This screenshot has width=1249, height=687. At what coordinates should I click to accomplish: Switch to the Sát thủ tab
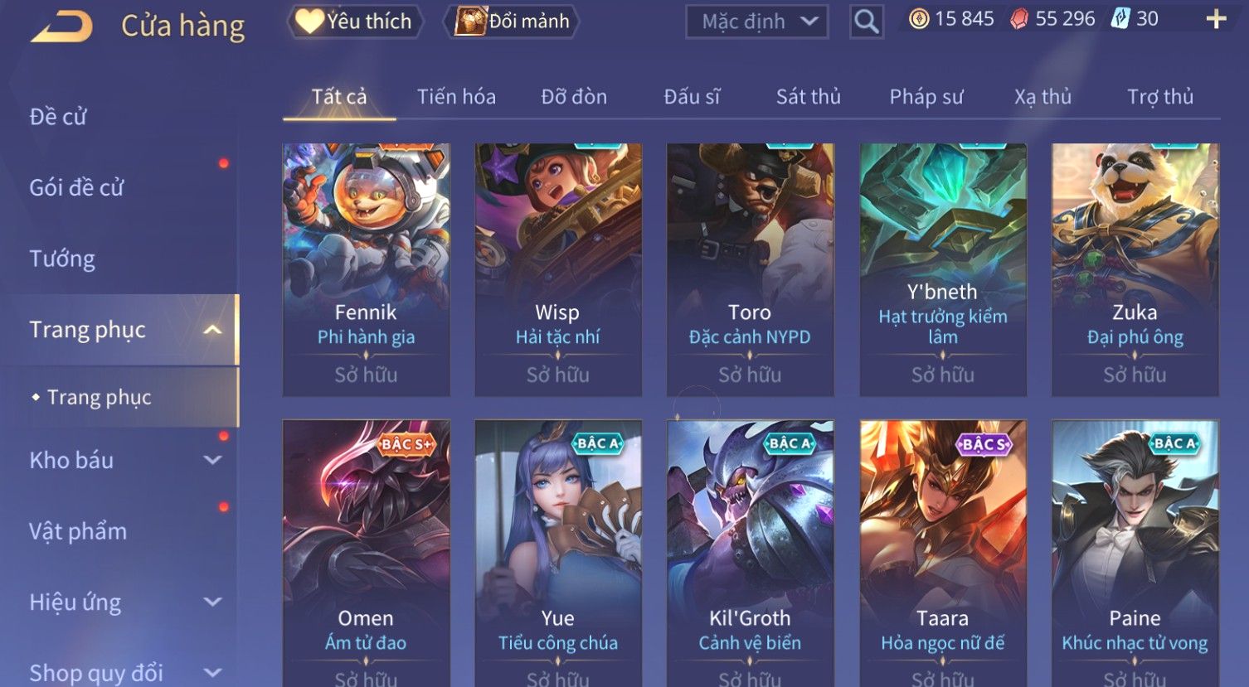pos(808,97)
